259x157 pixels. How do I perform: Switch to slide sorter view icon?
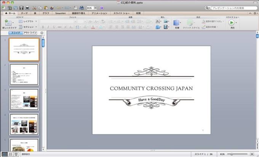click(x=10, y=154)
